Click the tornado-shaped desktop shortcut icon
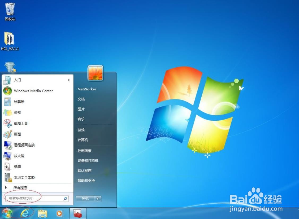Screen dimensions: 299x219 point(10,67)
